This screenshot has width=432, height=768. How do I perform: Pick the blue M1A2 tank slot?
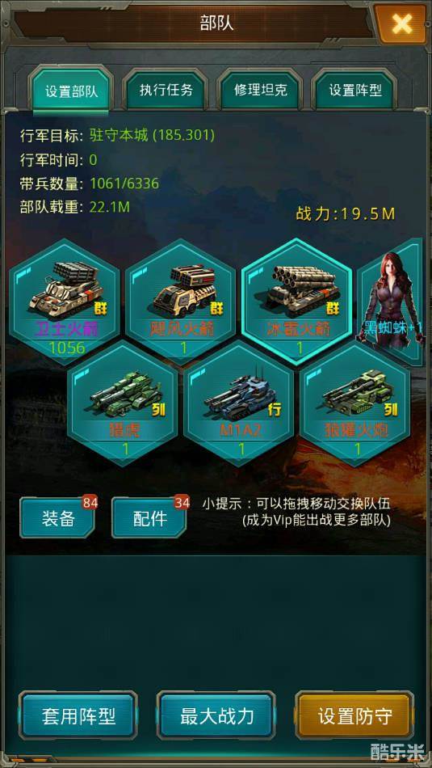click(x=239, y=403)
